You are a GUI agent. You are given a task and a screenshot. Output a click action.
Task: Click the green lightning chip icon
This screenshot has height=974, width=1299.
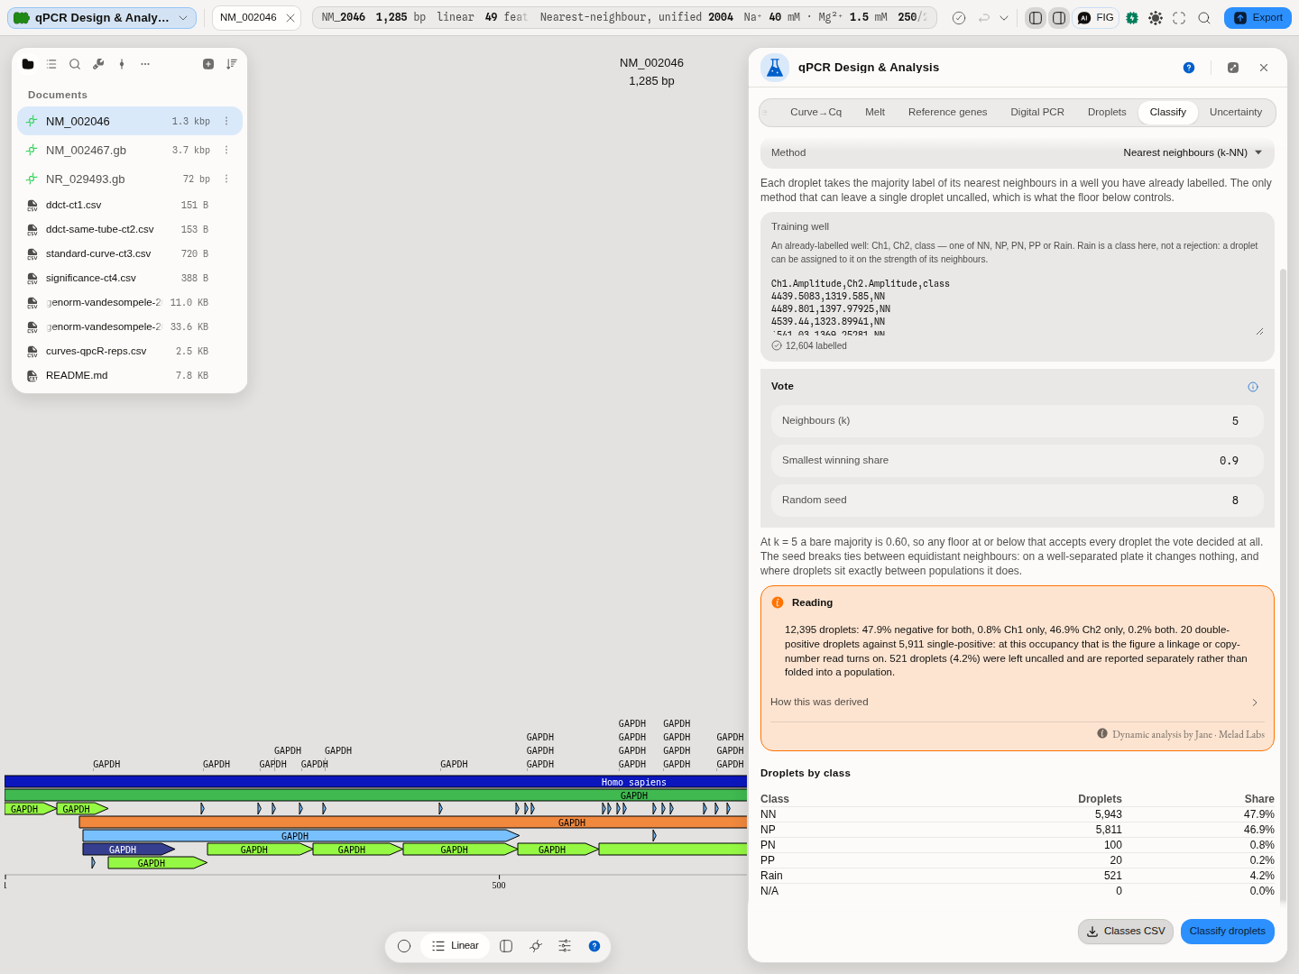point(1132,18)
